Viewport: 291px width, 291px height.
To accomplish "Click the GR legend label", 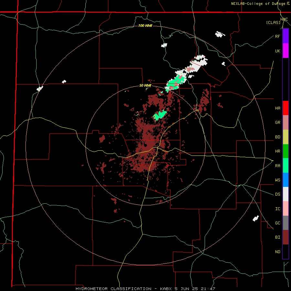I will [278, 123].
